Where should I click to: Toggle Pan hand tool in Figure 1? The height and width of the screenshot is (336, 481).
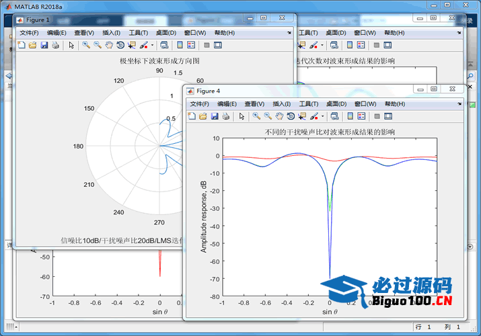(x=109, y=45)
